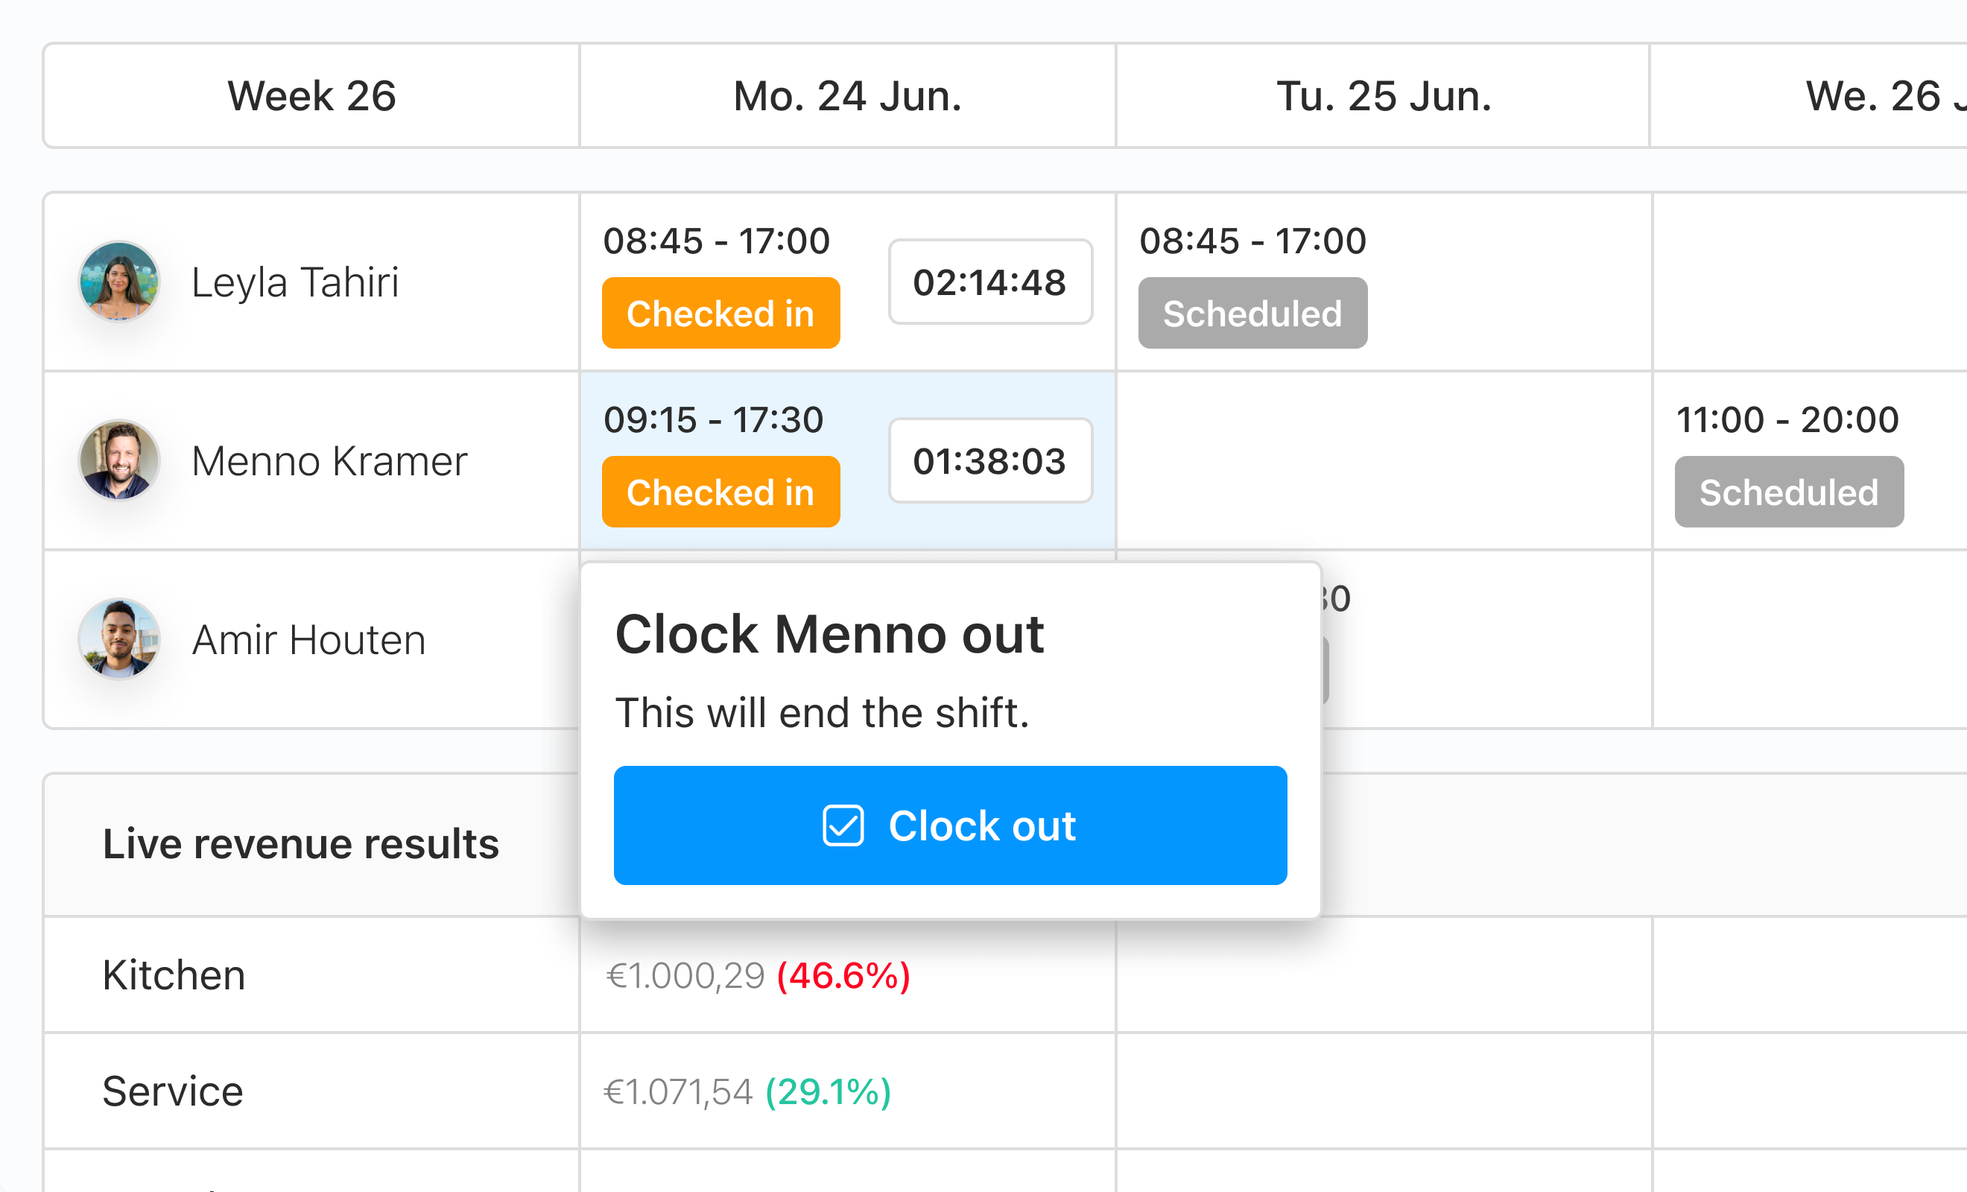
Task: Click the Kitchen 46.6% percentage indicator
Action: click(x=841, y=974)
